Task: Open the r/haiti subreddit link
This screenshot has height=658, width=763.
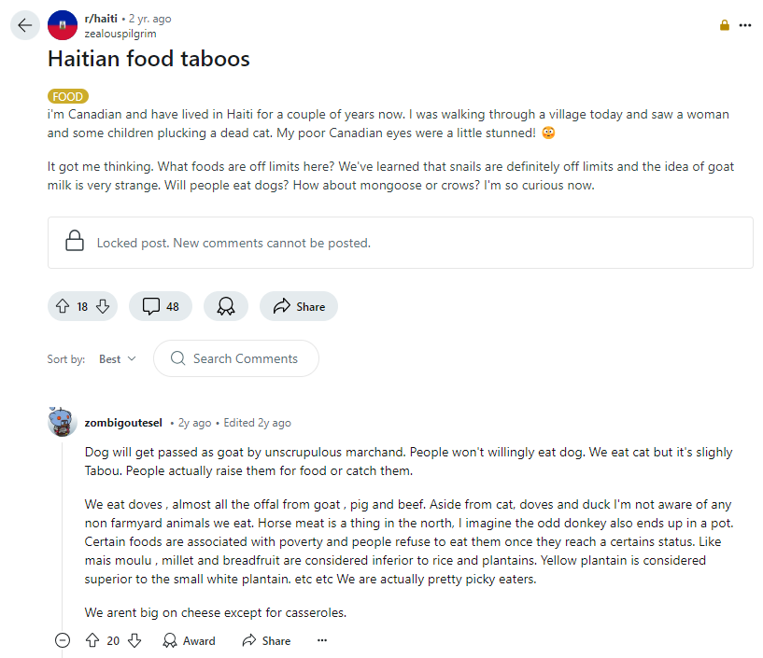Action: point(103,19)
